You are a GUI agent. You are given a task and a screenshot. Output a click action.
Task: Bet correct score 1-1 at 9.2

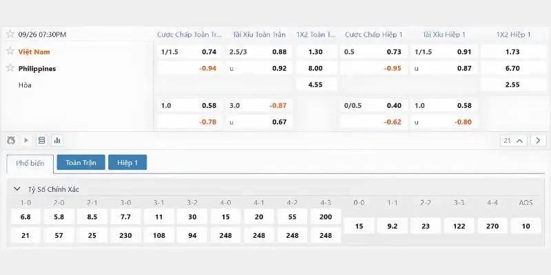coord(392,226)
